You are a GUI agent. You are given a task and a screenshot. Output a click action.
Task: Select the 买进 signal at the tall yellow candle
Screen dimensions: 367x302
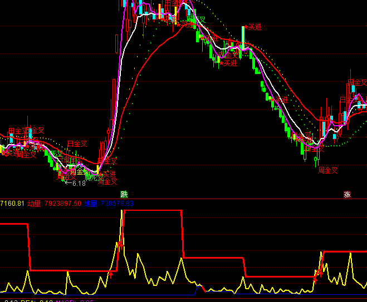pyautogui.click(x=255, y=27)
